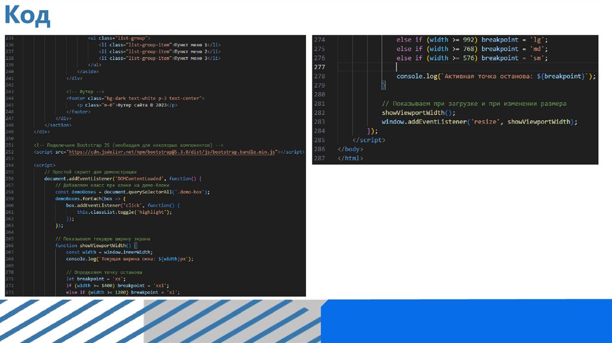The width and height of the screenshot is (612, 343).
Task: Select the "Футер сайта © 2023" text
Action: click(142, 105)
